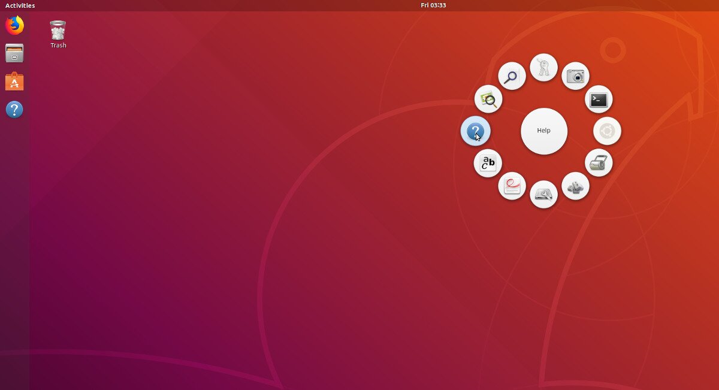Launch Firefox from the dock
This screenshot has width=719, height=390.
pos(14,26)
